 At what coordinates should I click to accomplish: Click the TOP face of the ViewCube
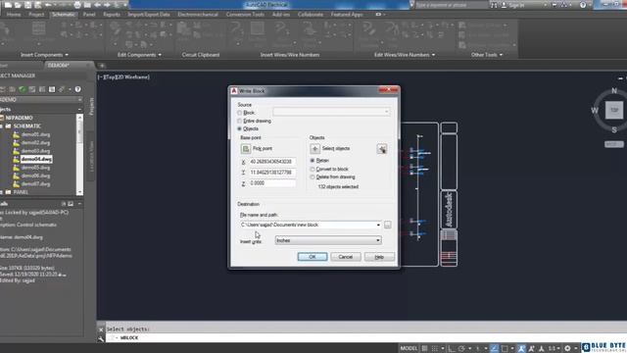pyautogui.click(x=614, y=110)
